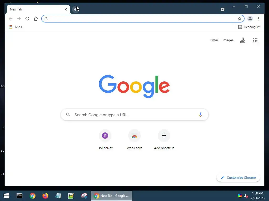Open the color display tray icon

click(240, 196)
